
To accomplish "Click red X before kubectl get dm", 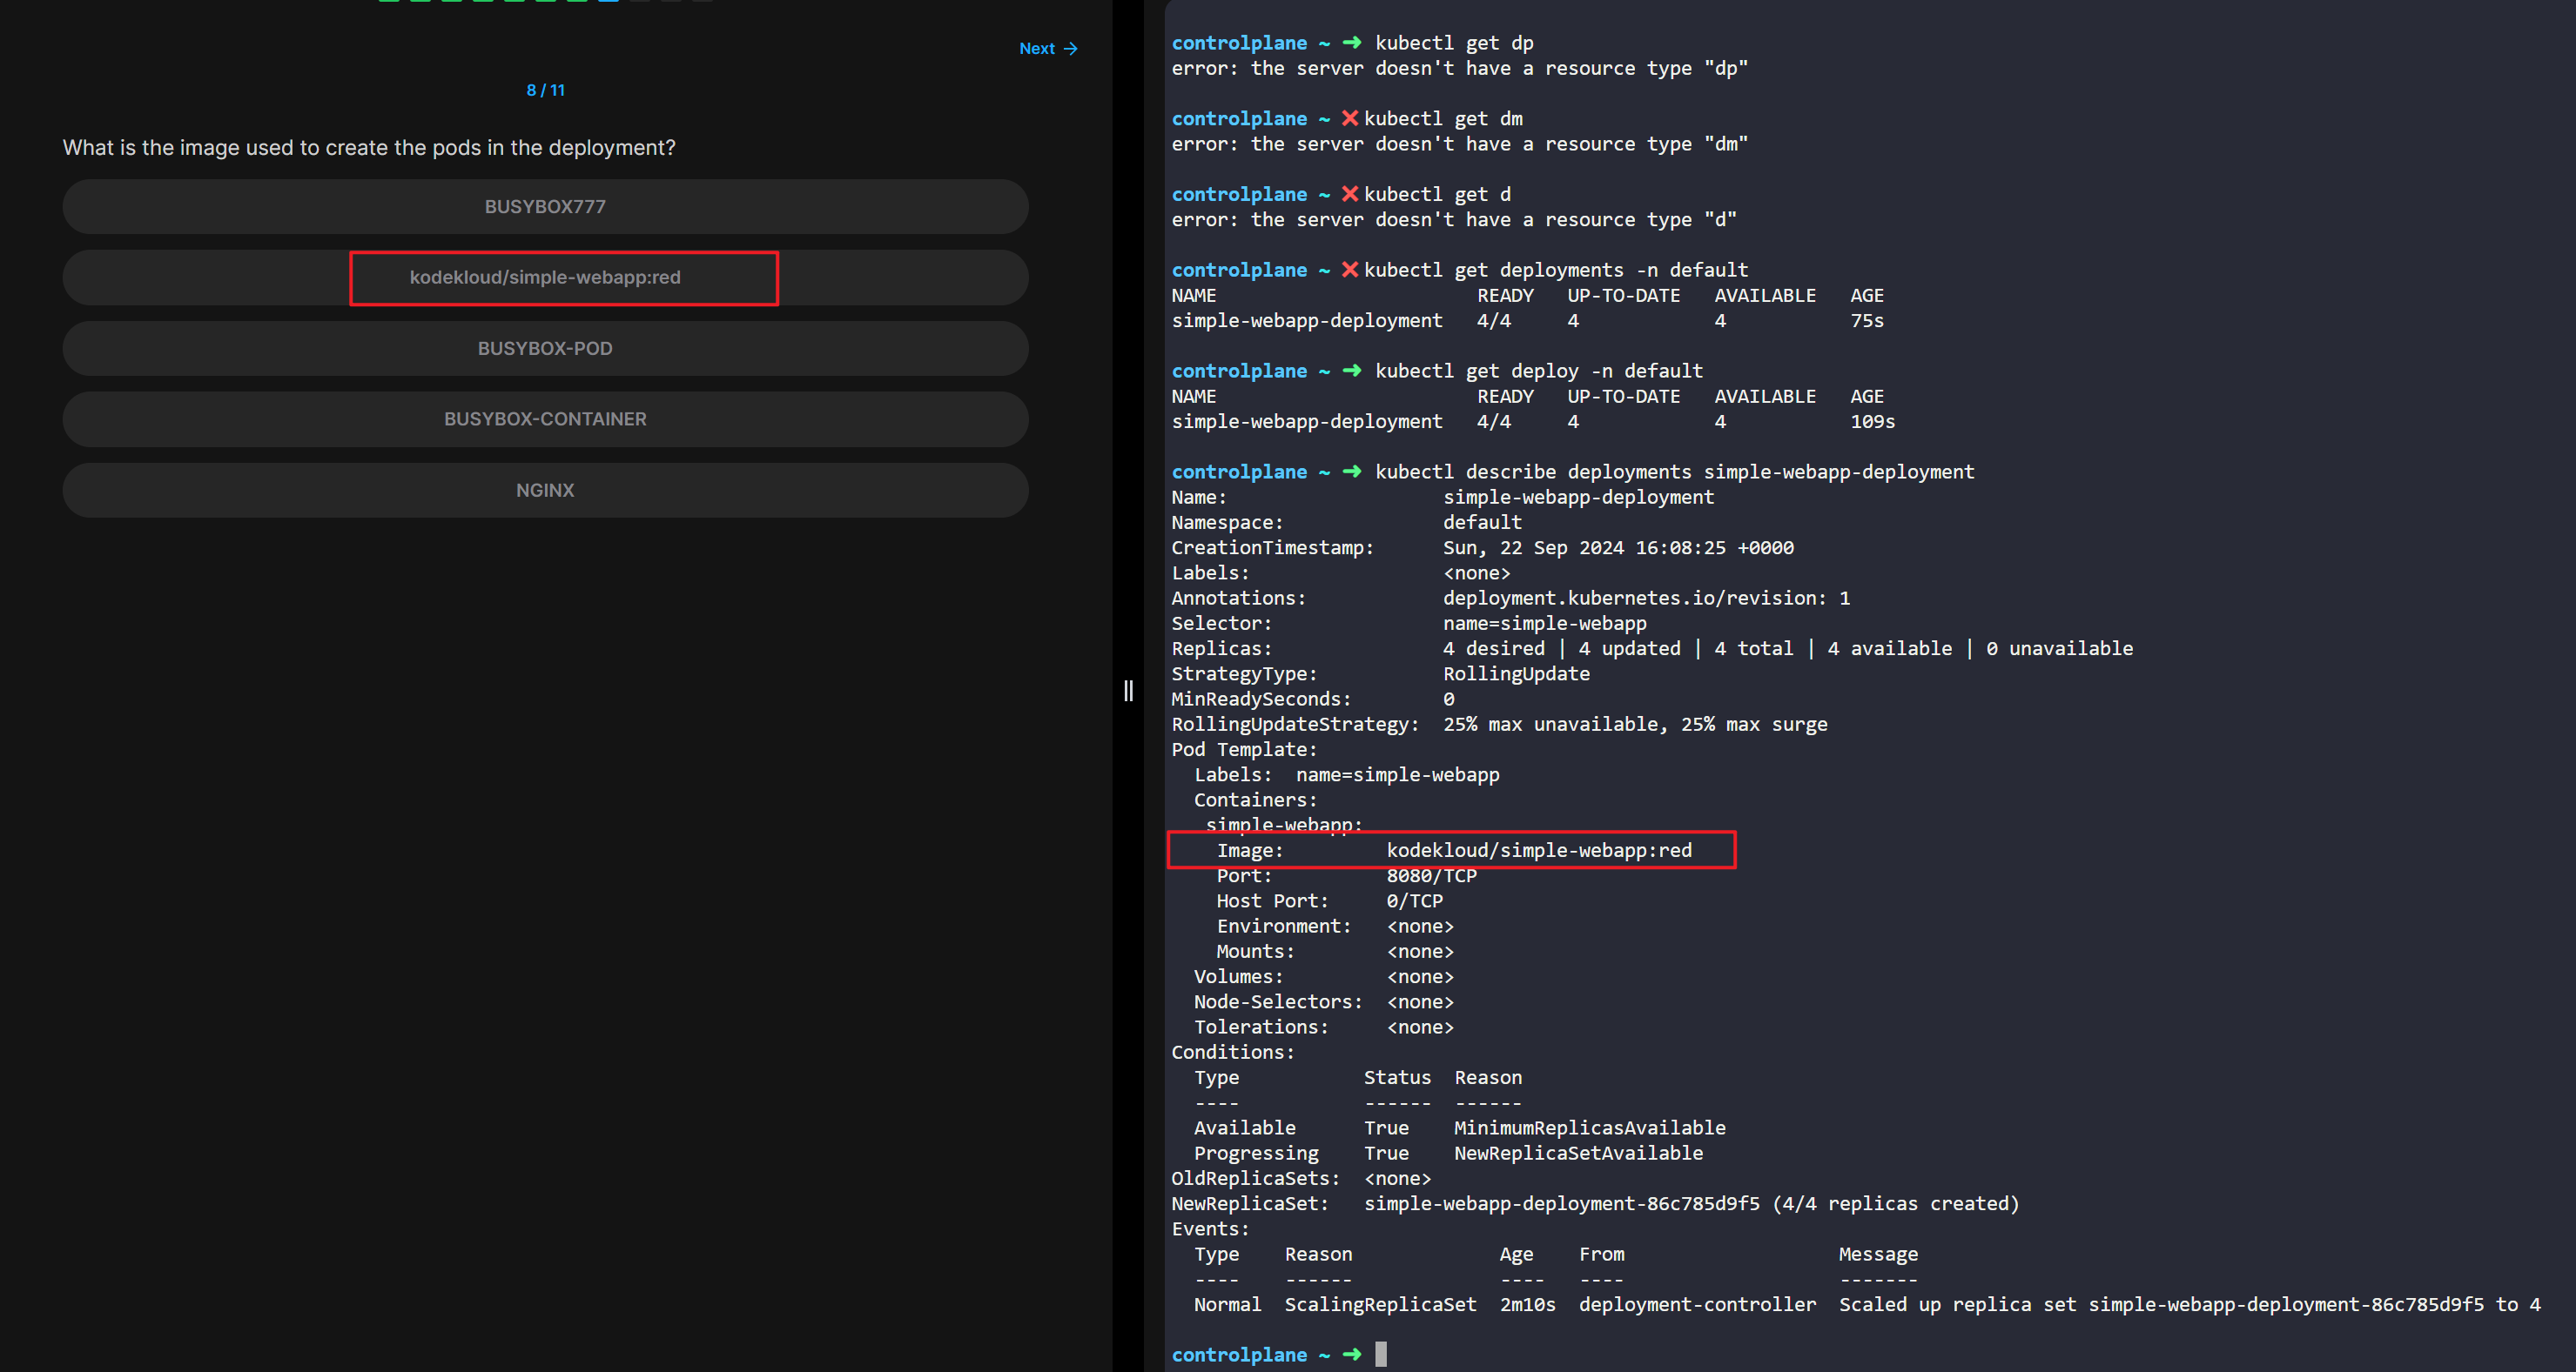I will (x=1349, y=118).
